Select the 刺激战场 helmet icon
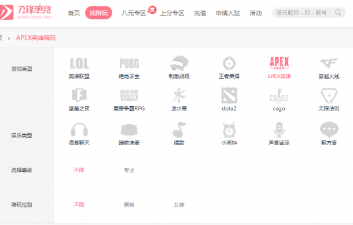Screen dimensions: 353x225 coord(179,63)
